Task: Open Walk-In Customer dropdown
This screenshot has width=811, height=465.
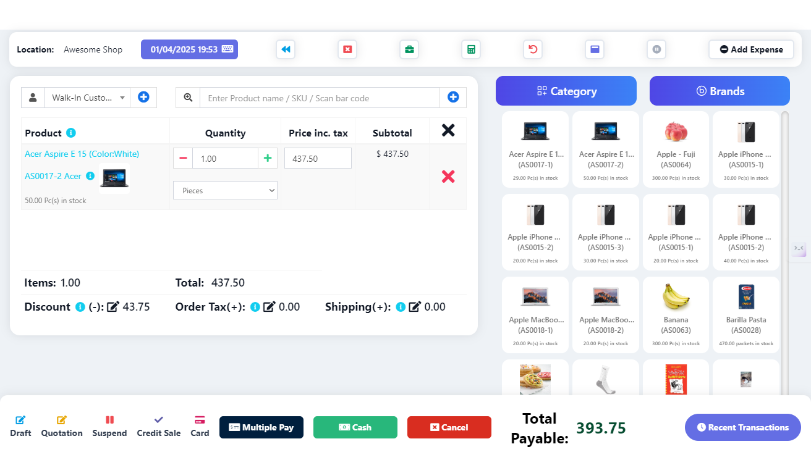Action: (87, 98)
